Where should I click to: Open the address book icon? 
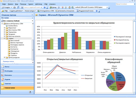22,7
